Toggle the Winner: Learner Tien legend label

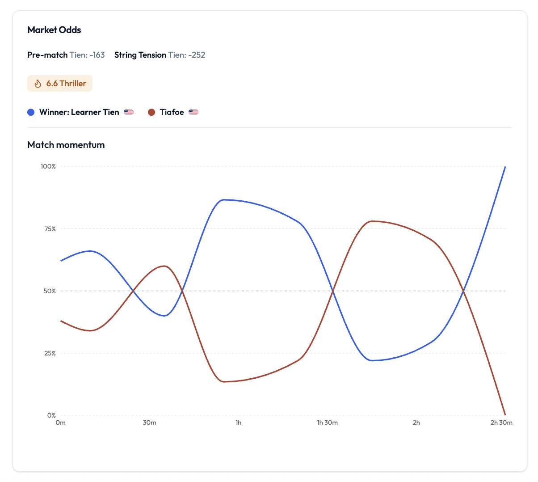pos(79,112)
